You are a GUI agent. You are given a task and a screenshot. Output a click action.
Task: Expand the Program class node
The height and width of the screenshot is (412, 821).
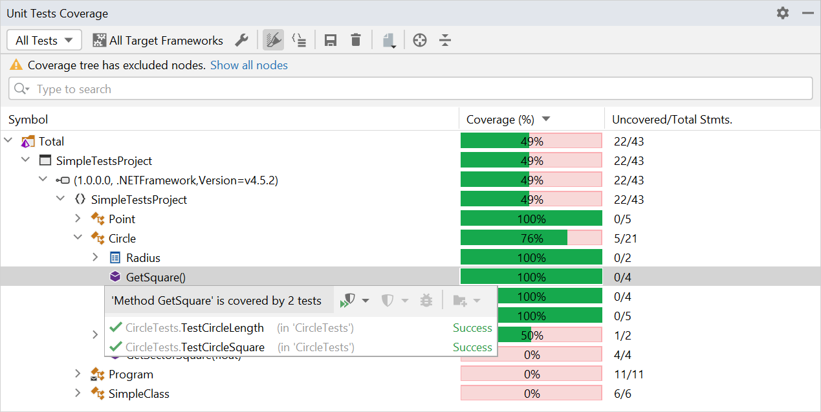(x=78, y=374)
